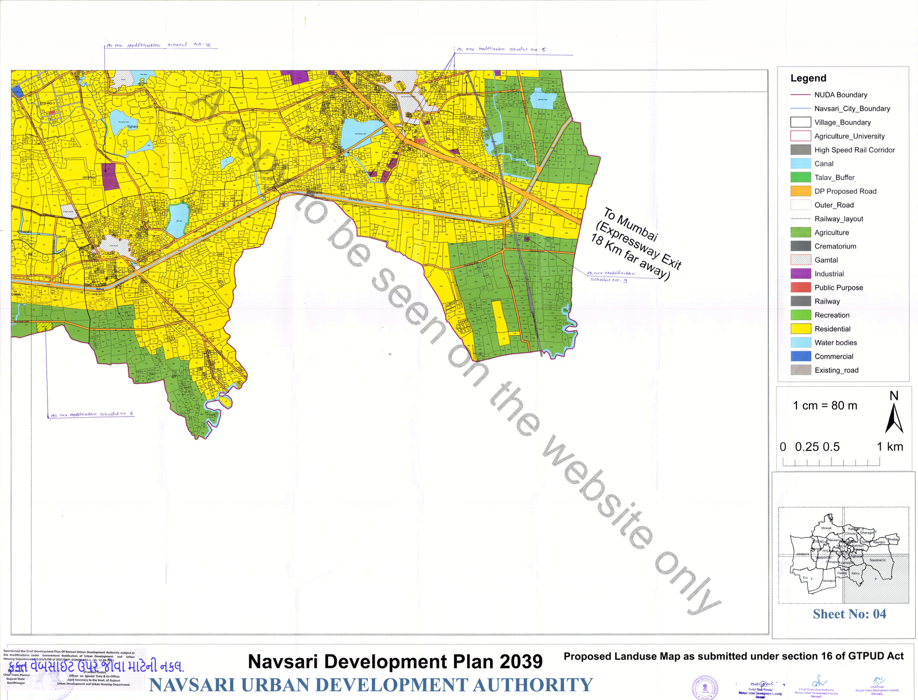Click the kilometer scale bar
Viewport: 918px width, 700px height.
tap(831, 462)
